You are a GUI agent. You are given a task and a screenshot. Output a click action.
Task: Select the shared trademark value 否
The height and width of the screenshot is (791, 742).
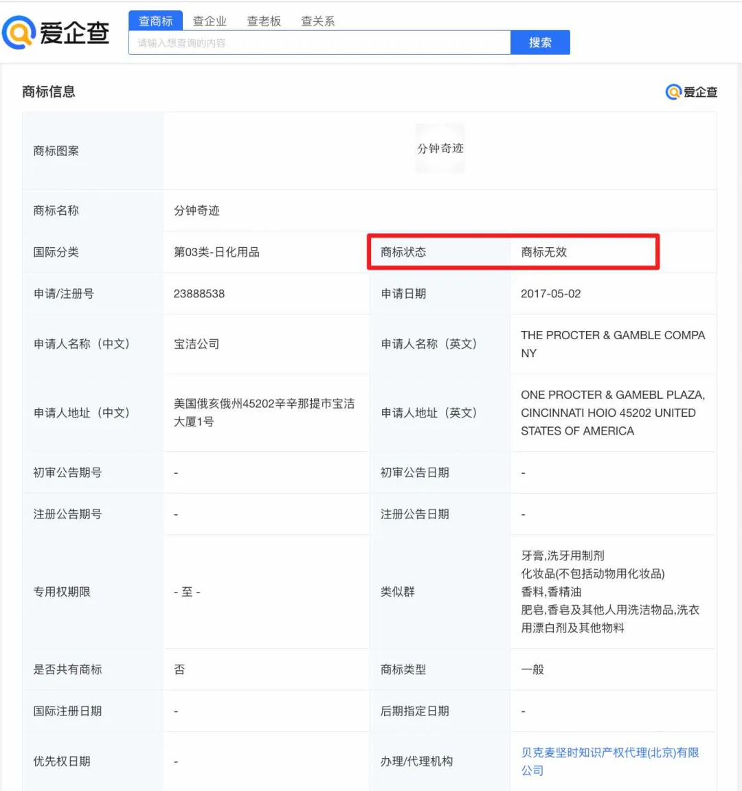point(179,669)
